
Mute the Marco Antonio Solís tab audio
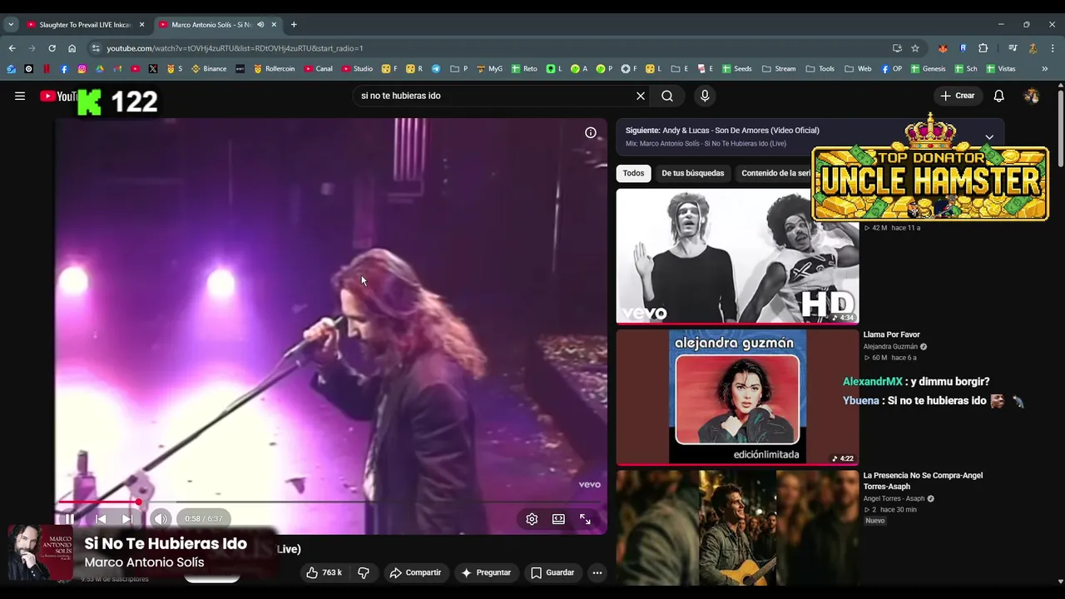pyautogui.click(x=260, y=25)
